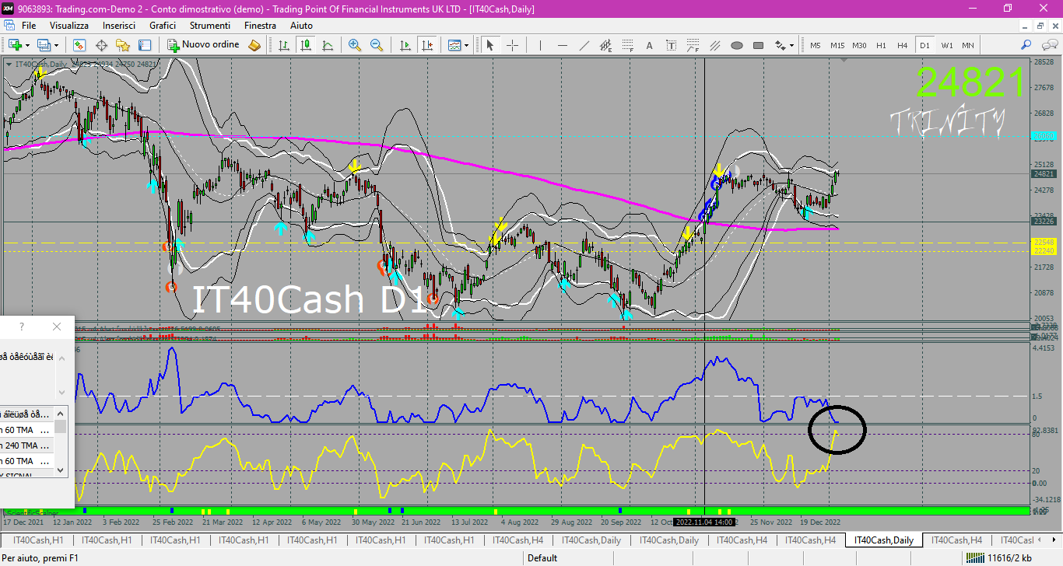Select the trendline drawing tool

click(584, 45)
